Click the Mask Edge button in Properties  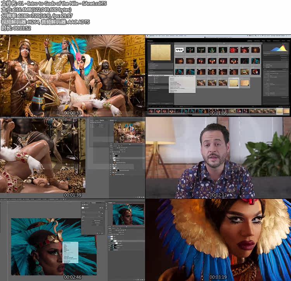[x=97, y=221]
